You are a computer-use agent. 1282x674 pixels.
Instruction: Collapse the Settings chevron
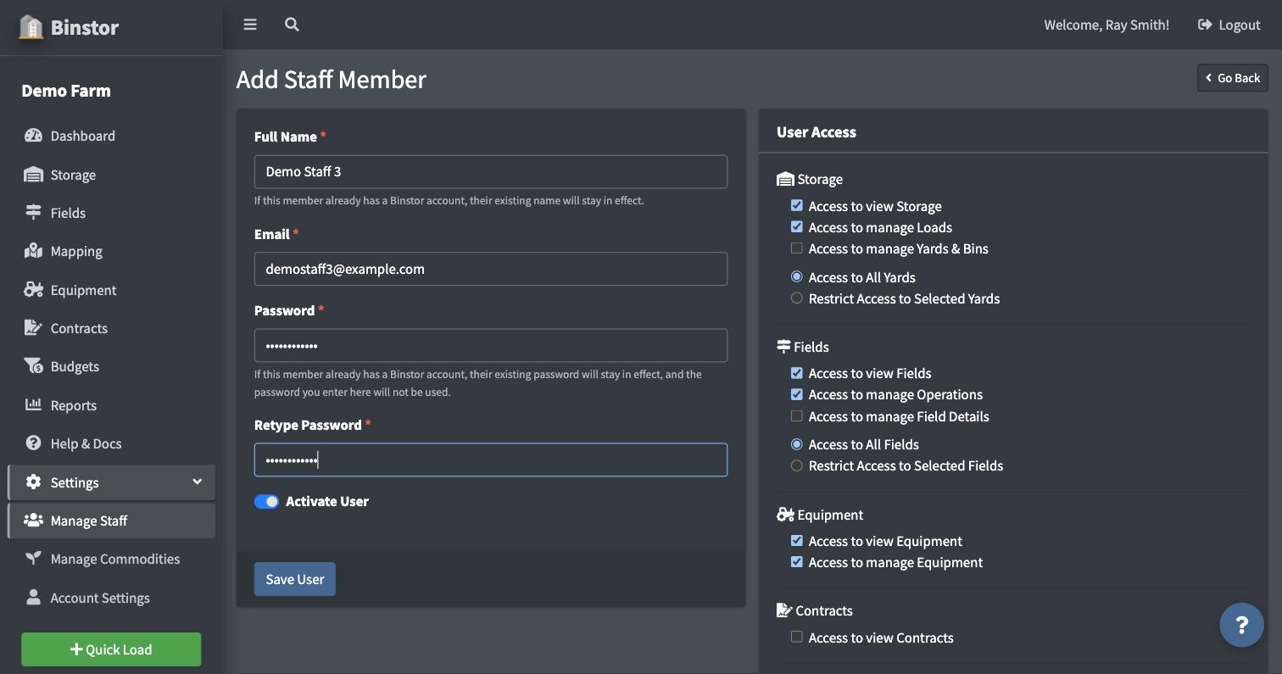click(x=197, y=482)
